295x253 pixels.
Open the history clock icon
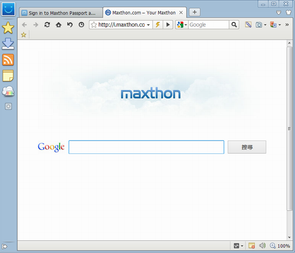[82, 24]
